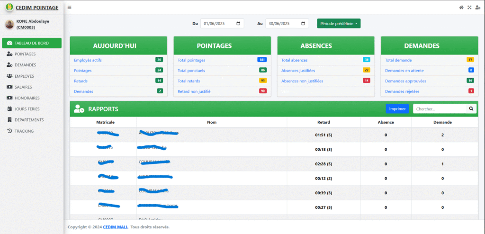Screen dimensions: 485x234
Task: Open Pointages in the sidebar
Action: [25, 54]
